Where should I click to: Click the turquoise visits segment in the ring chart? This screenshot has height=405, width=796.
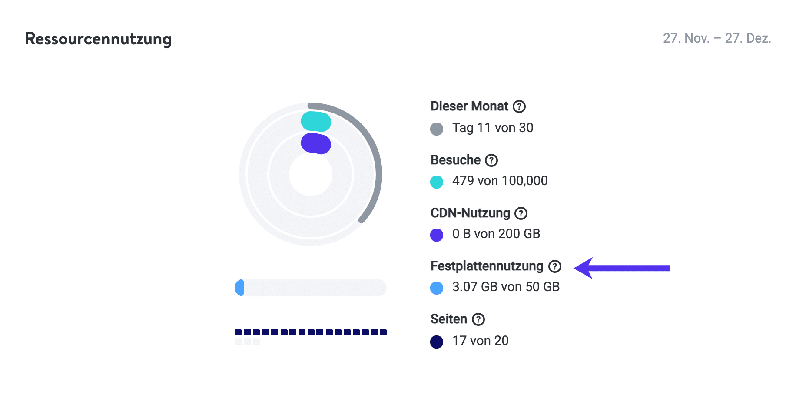tap(316, 121)
